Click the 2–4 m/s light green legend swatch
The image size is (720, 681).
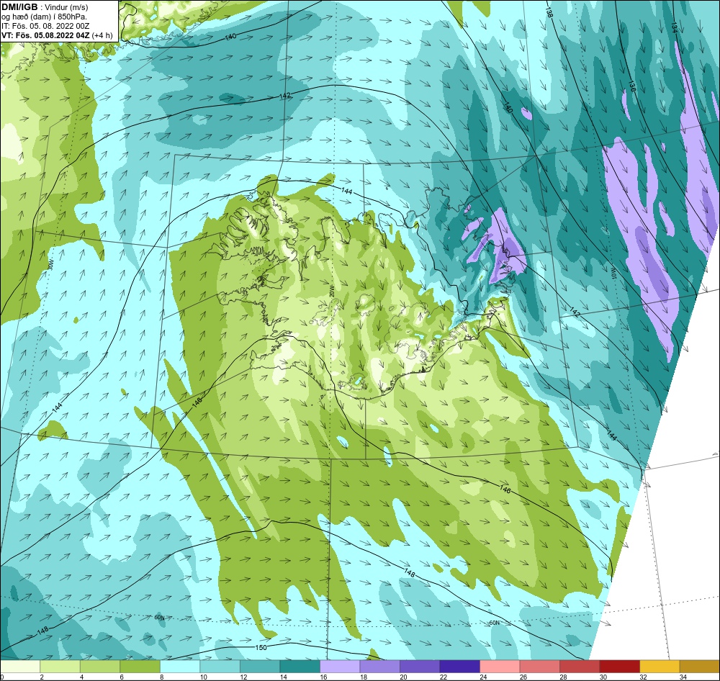60,667
